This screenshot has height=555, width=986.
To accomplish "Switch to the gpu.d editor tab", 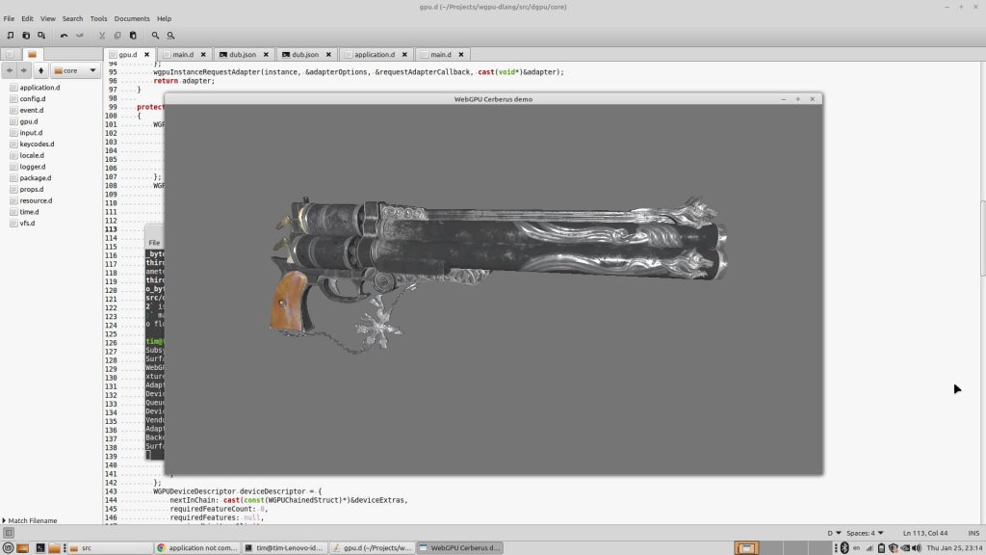I will pyautogui.click(x=128, y=55).
